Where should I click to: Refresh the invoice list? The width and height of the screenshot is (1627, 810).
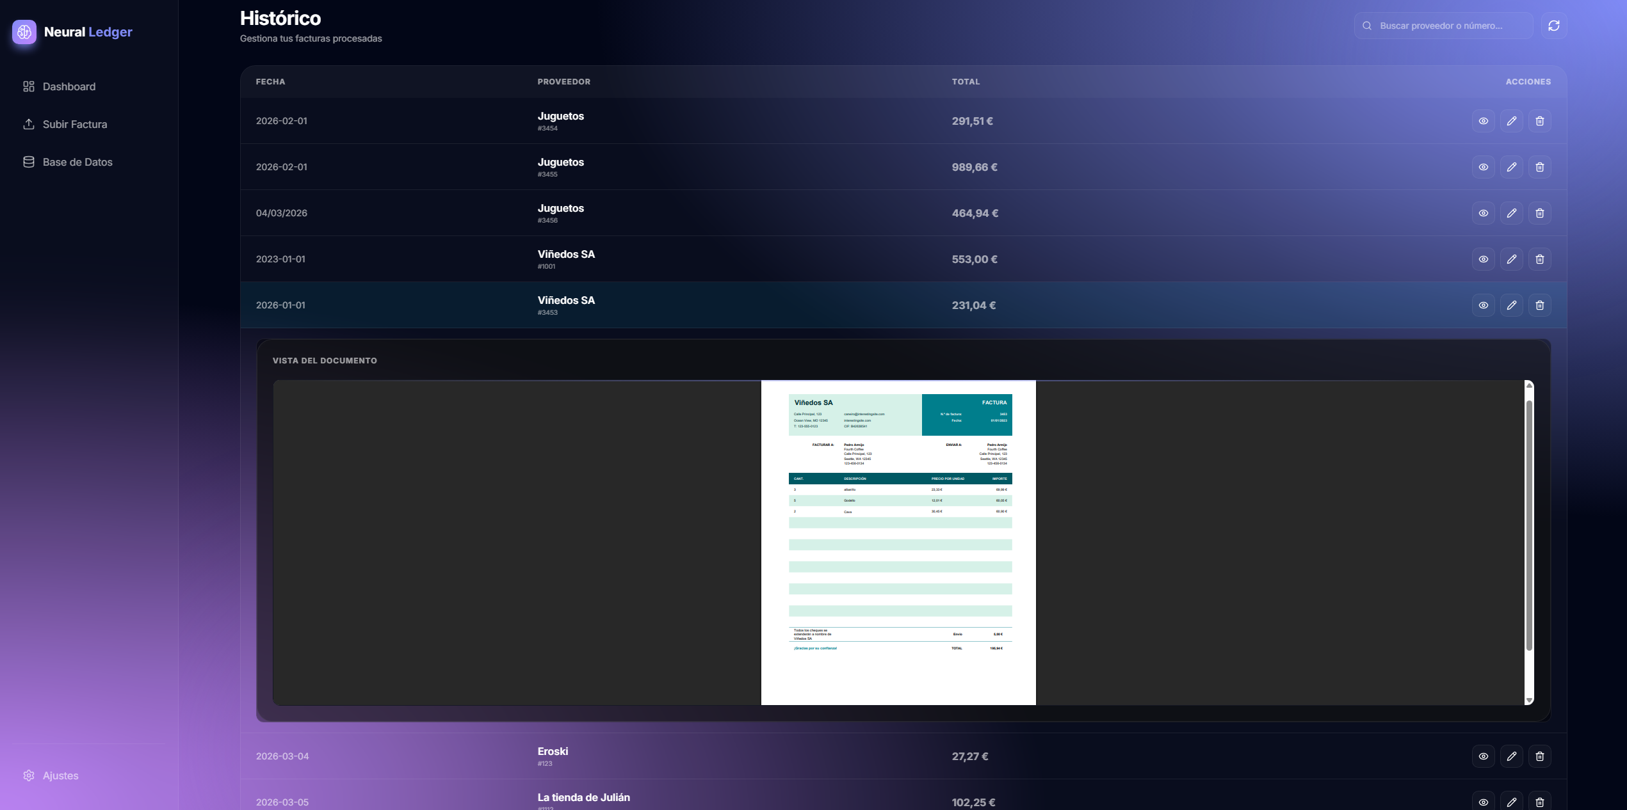pos(1553,26)
